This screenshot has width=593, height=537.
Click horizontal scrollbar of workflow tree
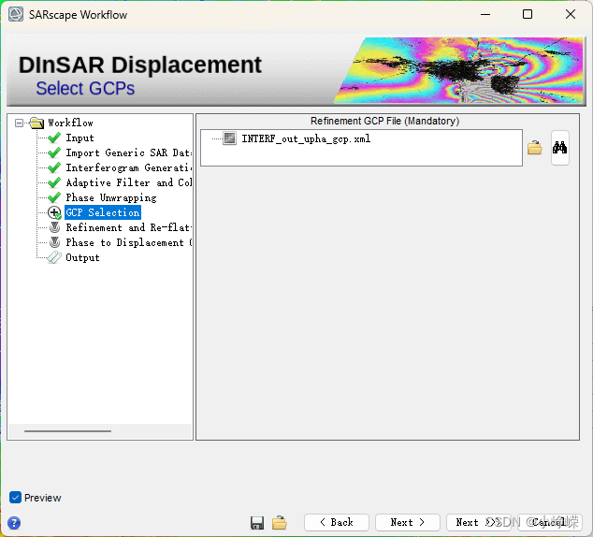pos(67,430)
